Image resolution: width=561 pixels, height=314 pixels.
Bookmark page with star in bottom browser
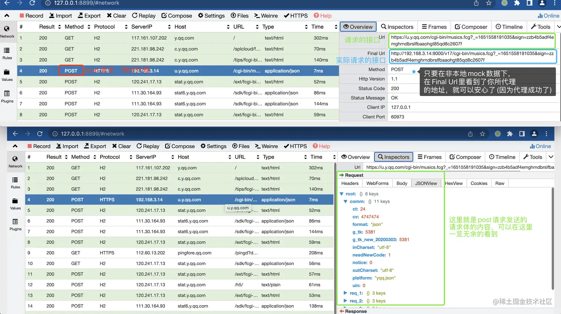pyautogui.click(x=482, y=134)
